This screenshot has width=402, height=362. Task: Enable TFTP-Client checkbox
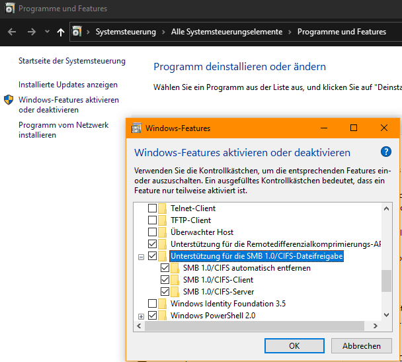pos(152,220)
